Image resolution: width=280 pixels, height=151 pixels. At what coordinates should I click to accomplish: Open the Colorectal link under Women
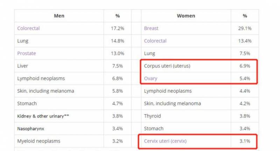pos(155,41)
